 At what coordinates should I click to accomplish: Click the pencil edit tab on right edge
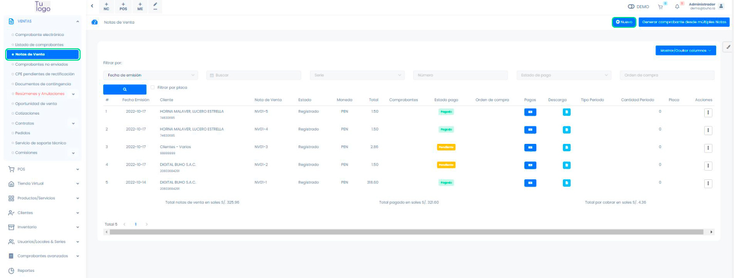[728, 47]
